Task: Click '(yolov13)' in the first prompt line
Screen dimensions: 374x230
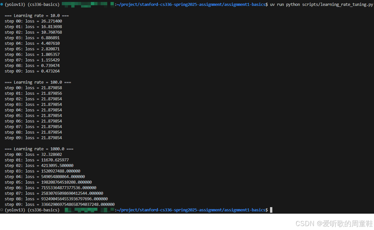Action: [15, 5]
